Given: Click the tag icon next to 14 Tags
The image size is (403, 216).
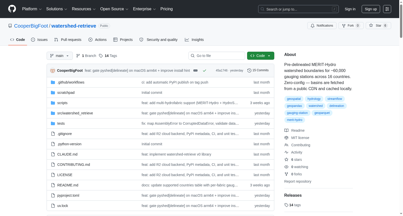Looking at the screenshot, I should (101, 56).
